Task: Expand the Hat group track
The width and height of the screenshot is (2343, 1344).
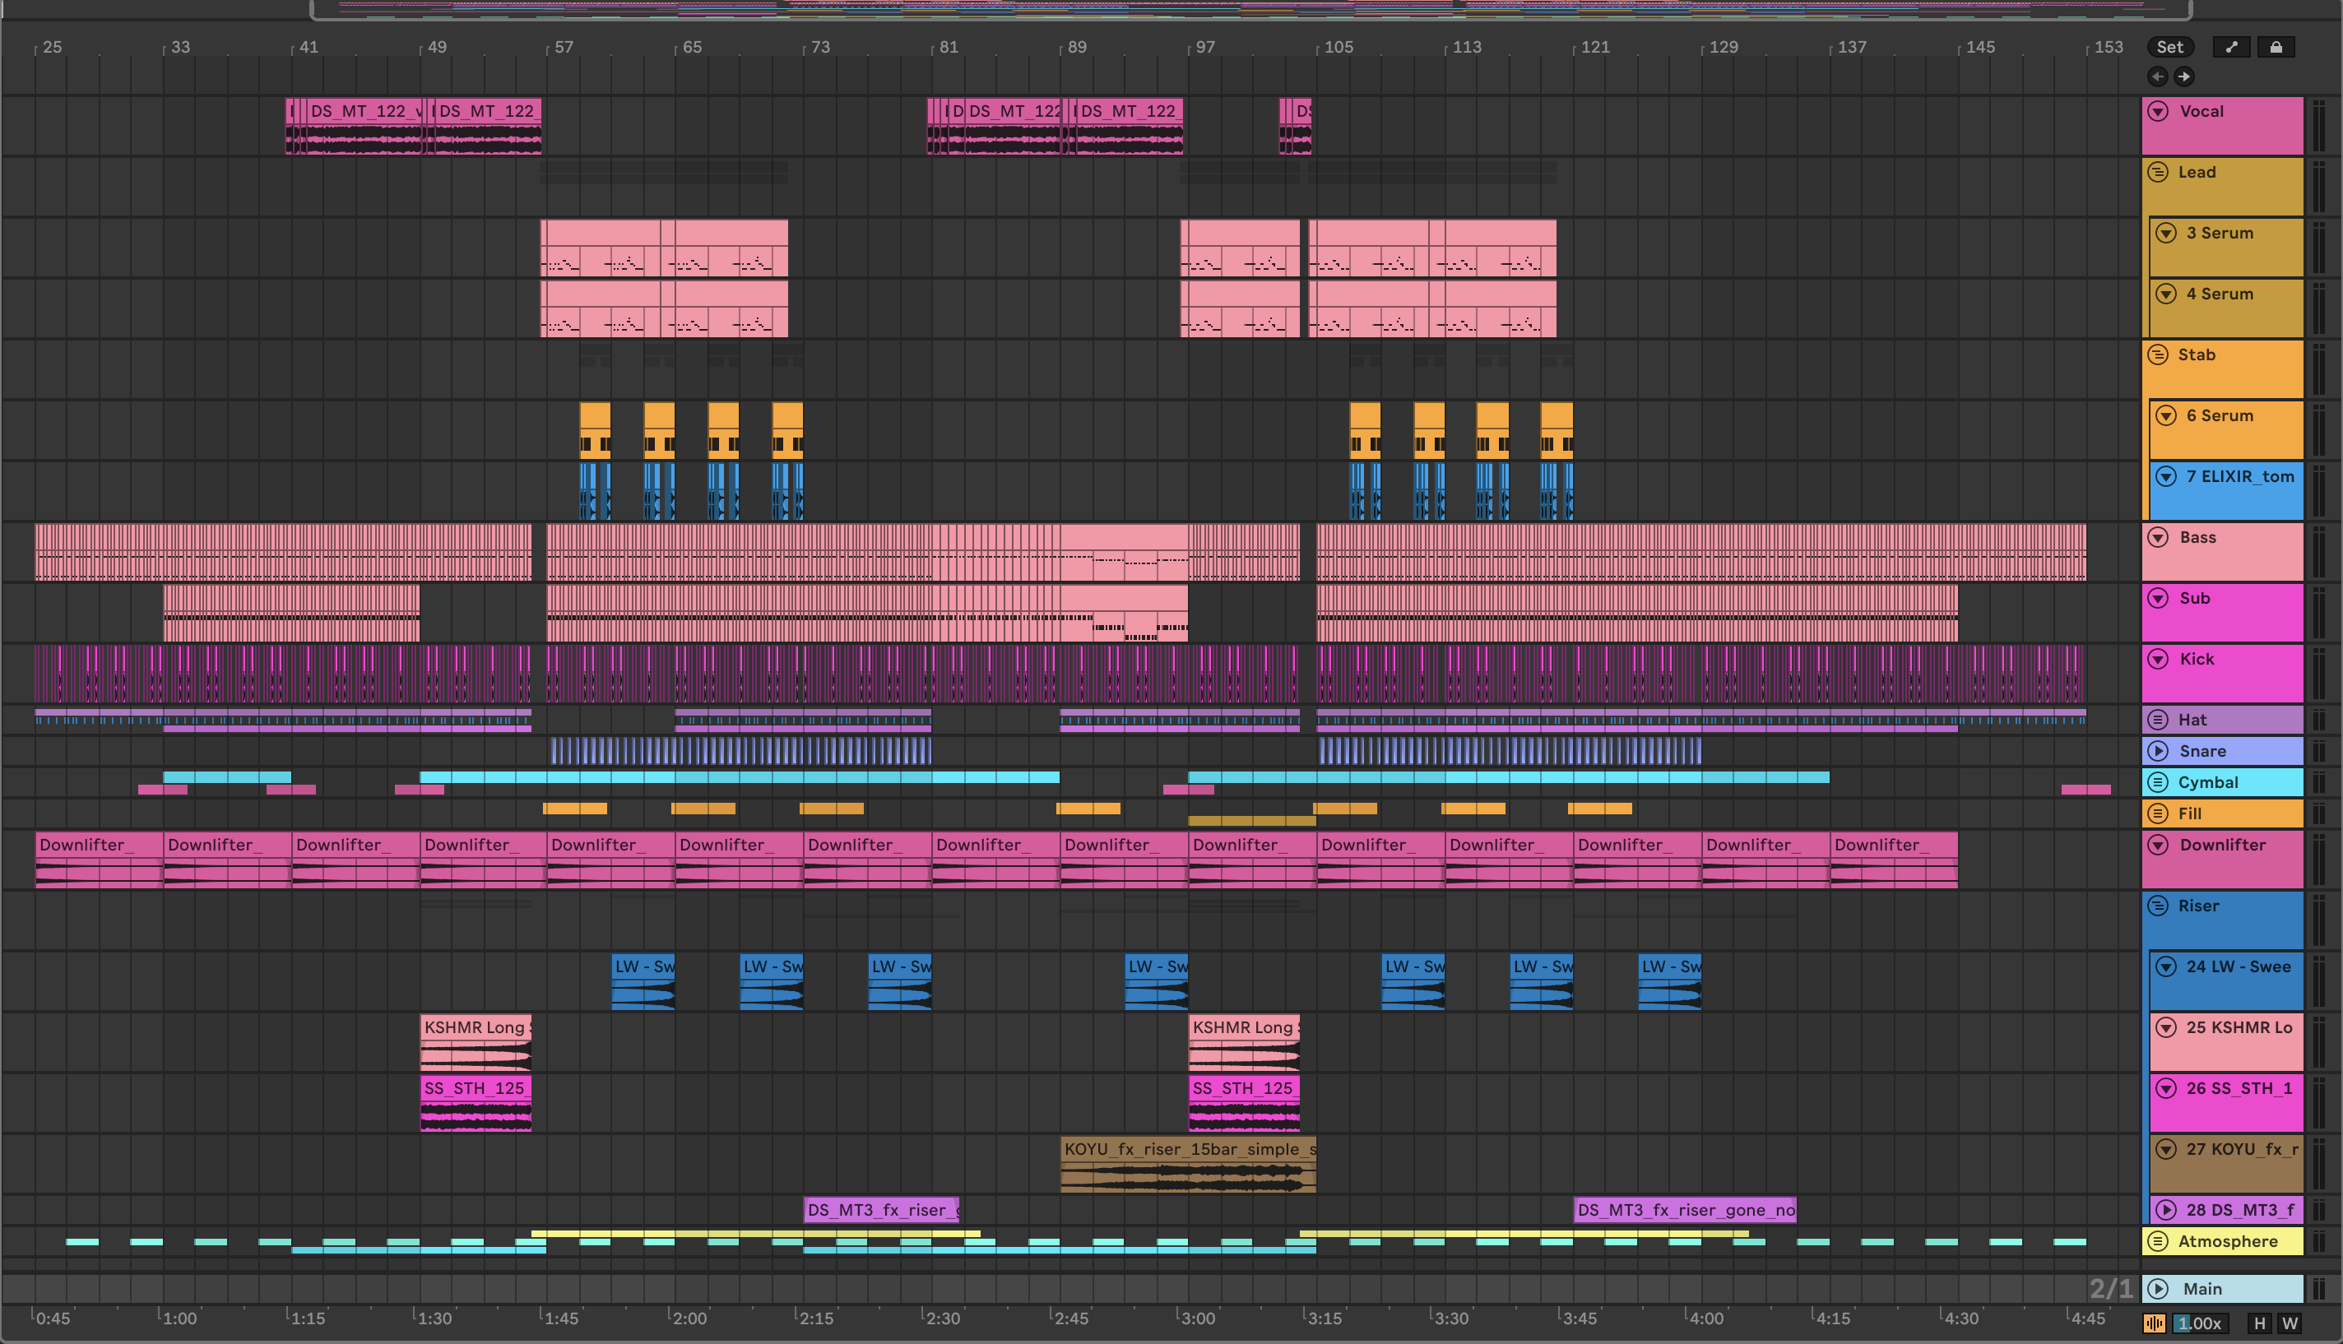Action: coord(2157,720)
